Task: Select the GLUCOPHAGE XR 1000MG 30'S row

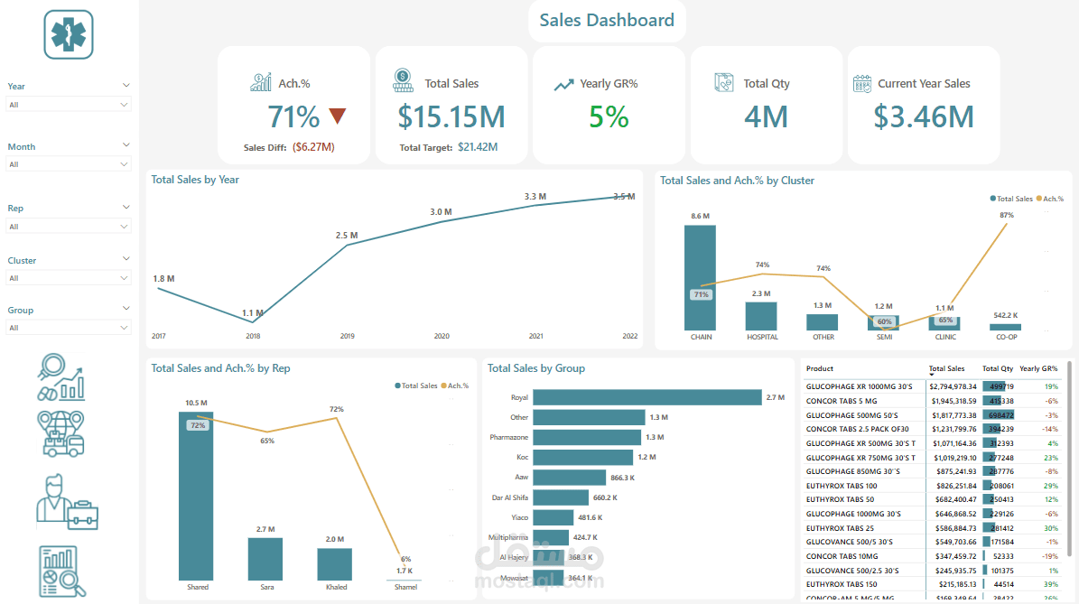Action: point(933,386)
